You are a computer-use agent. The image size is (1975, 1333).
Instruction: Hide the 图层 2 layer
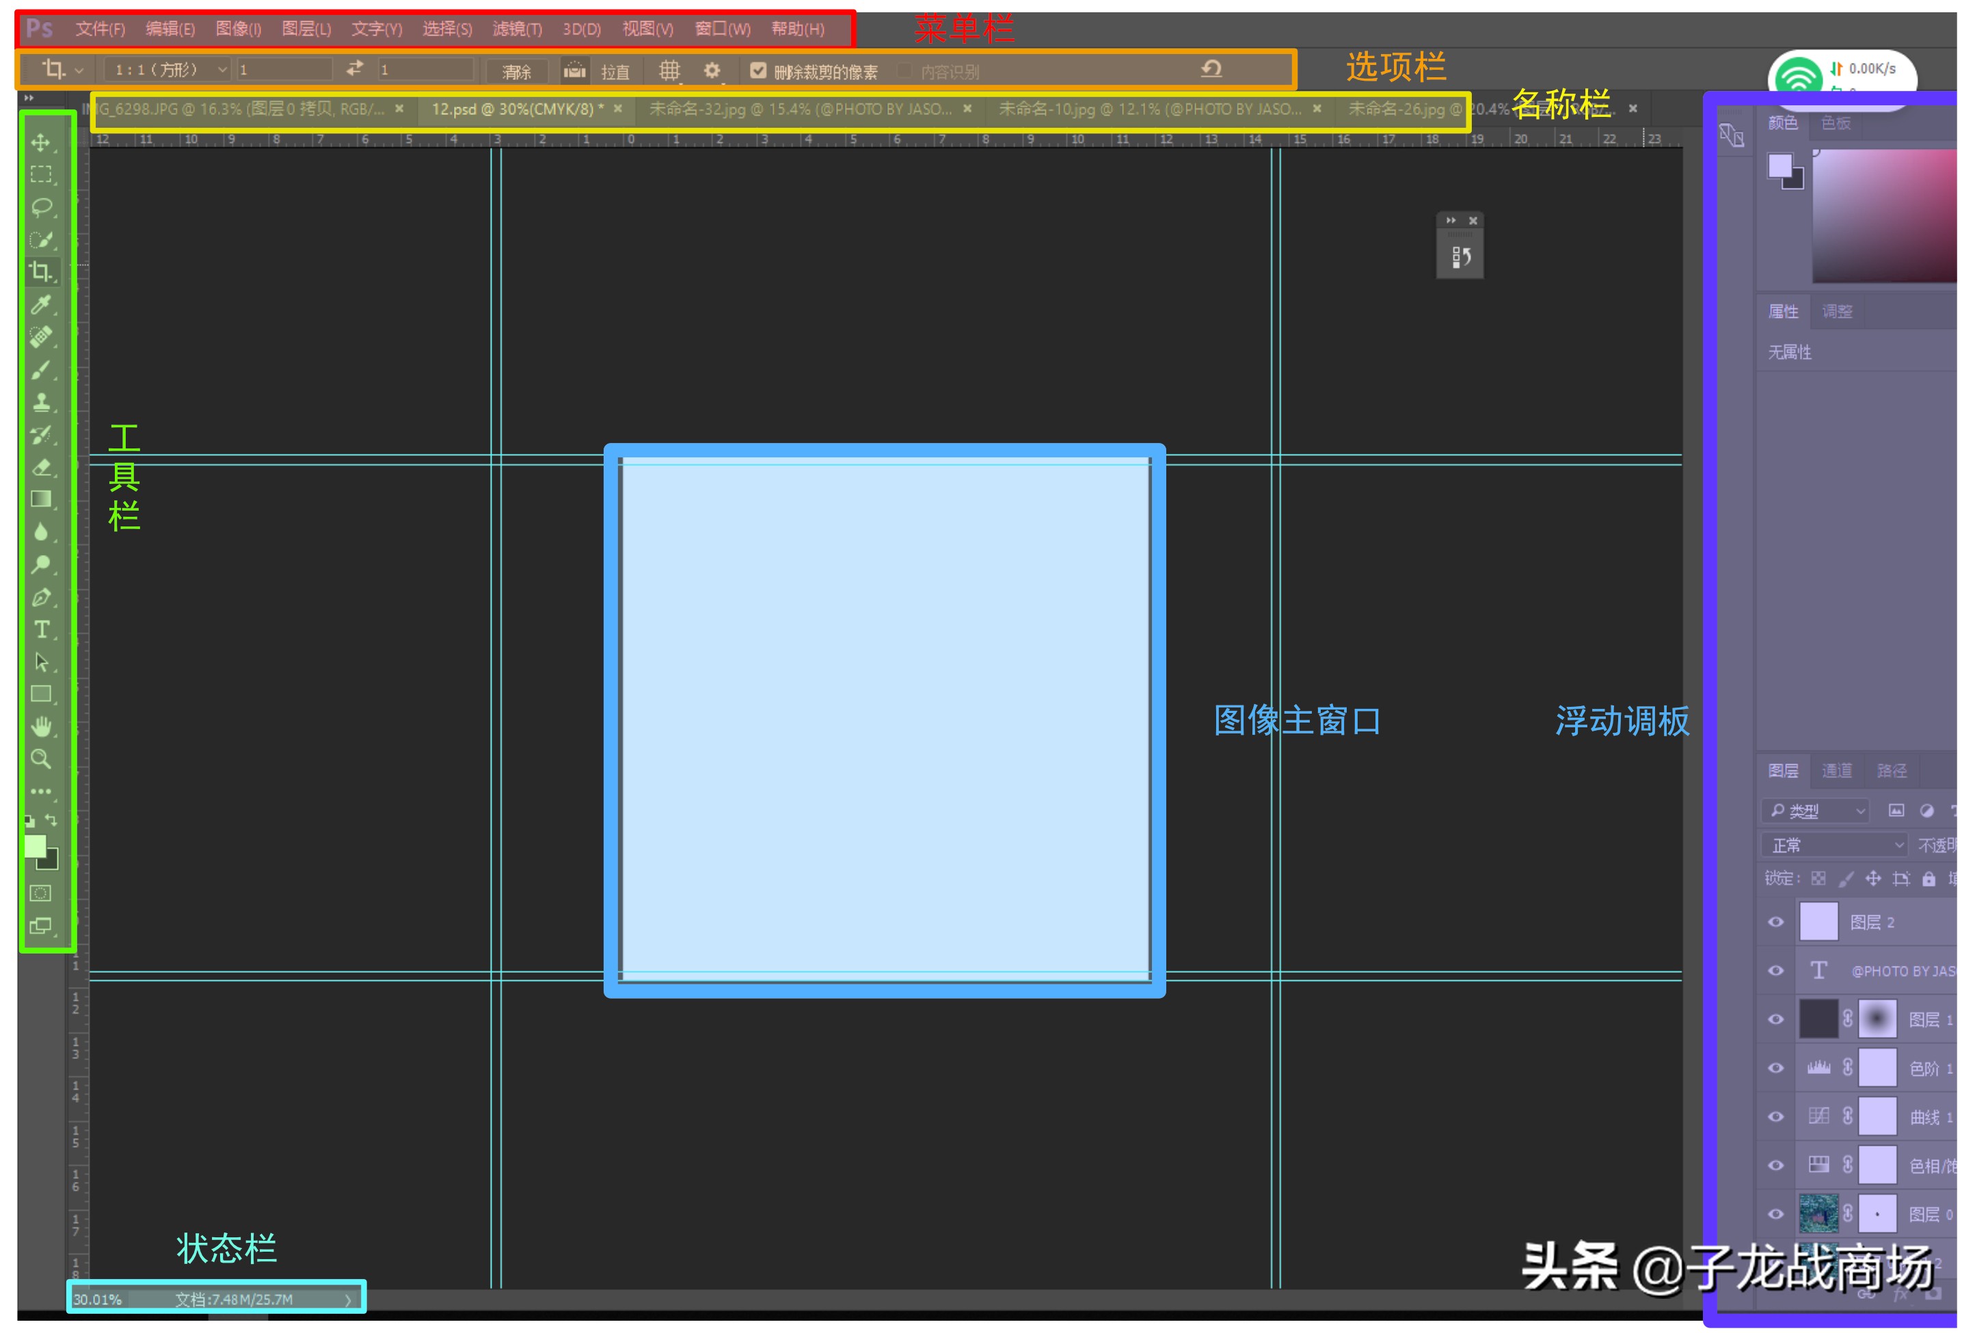(1775, 921)
